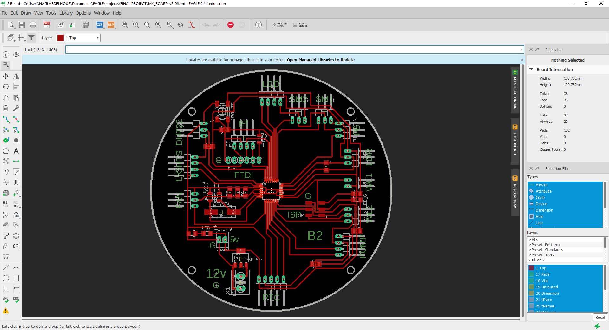The width and height of the screenshot is (609, 330).
Task: Open the File menu
Action: [4, 13]
